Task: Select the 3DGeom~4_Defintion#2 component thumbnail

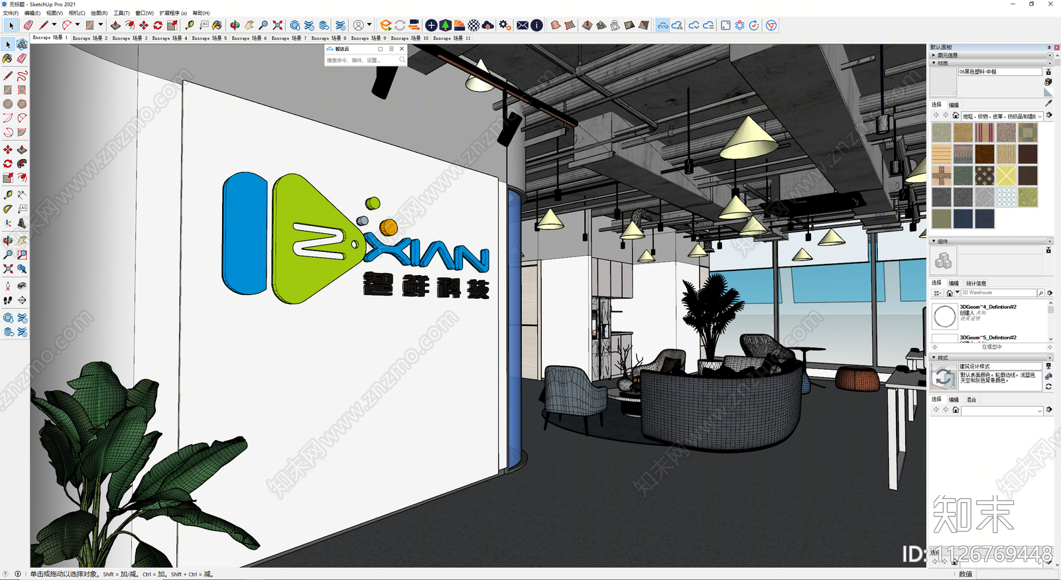Action: click(x=944, y=317)
